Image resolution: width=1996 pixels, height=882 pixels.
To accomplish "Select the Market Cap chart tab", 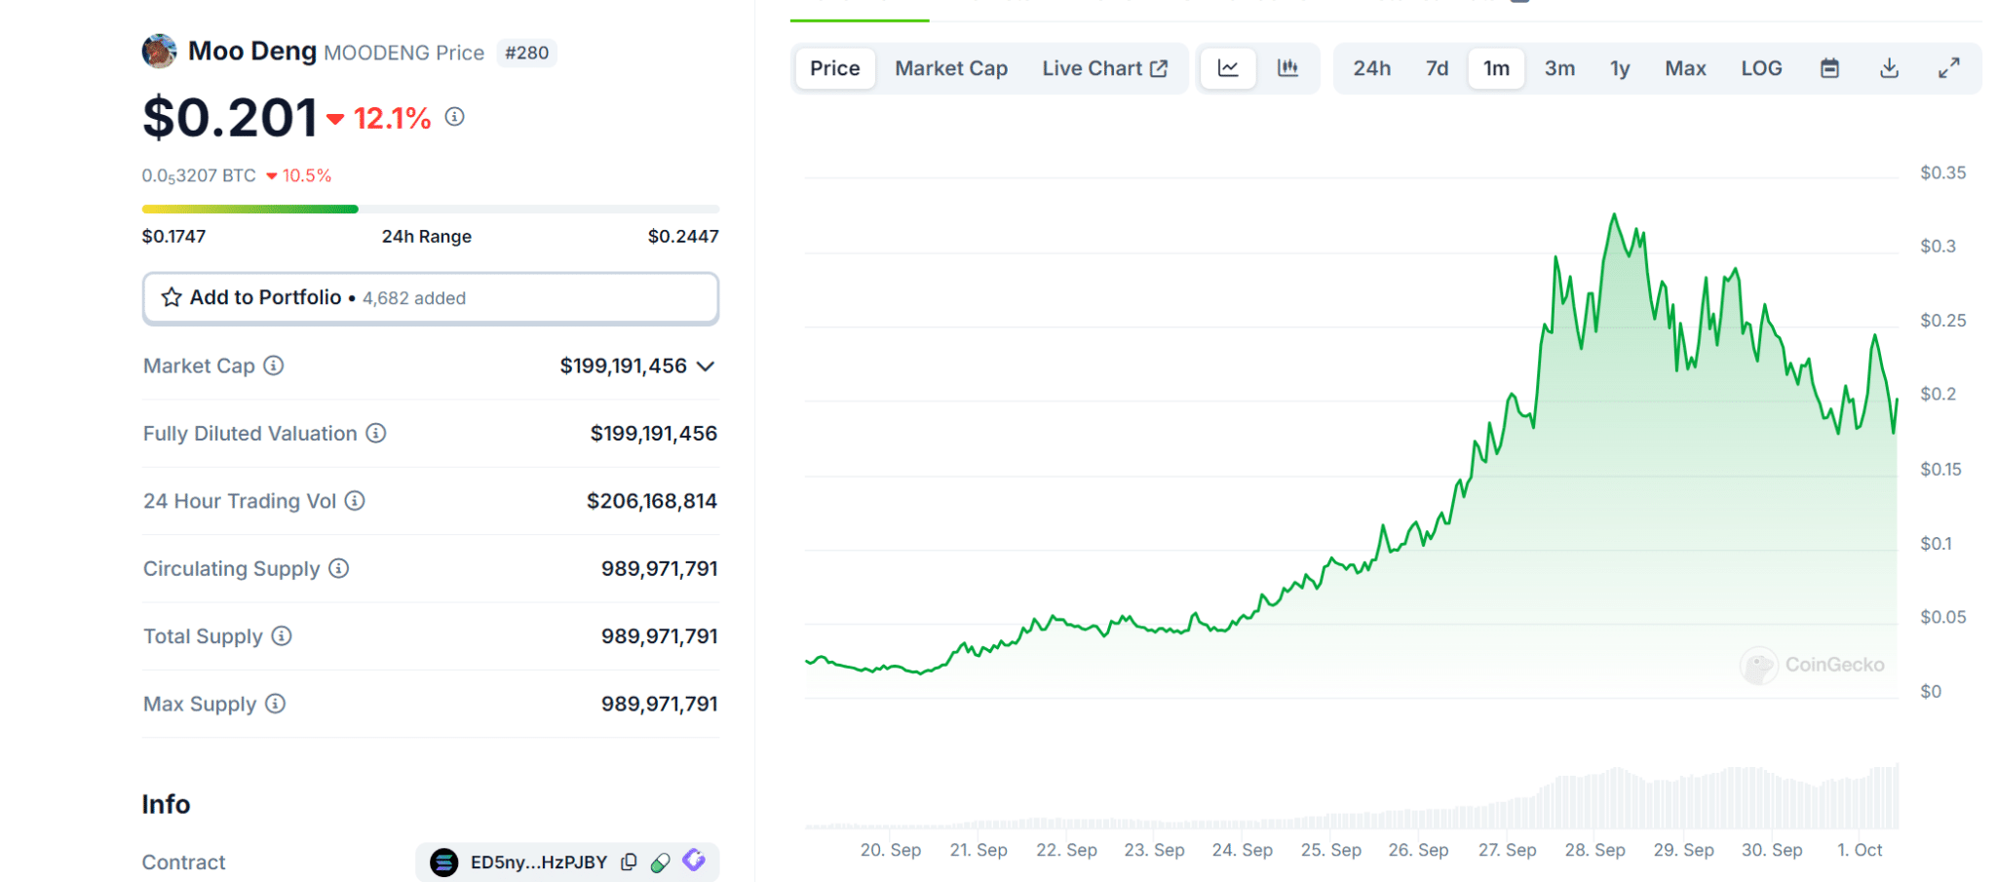I will pyautogui.click(x=951, y=68).
